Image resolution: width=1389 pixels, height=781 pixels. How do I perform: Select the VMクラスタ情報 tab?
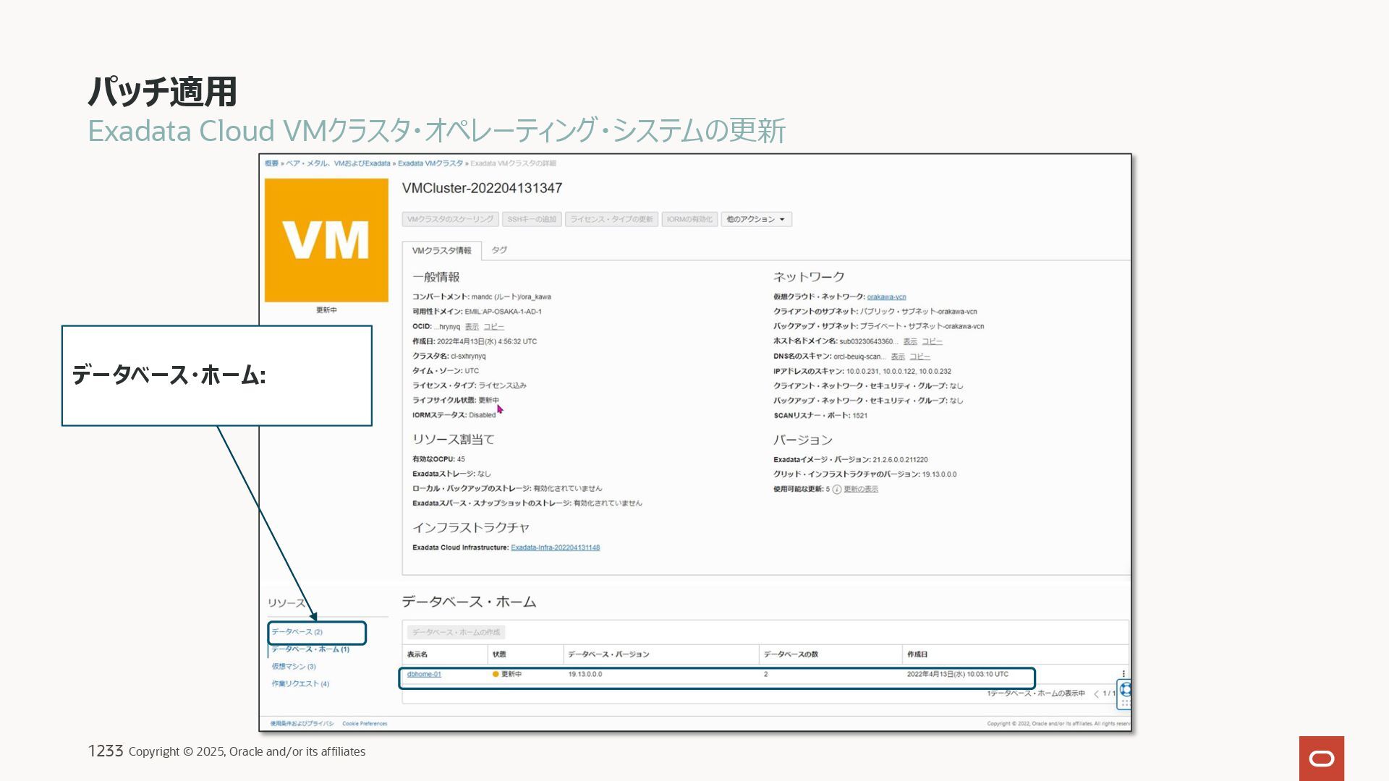pyautogui.click(x=441, y=251)
